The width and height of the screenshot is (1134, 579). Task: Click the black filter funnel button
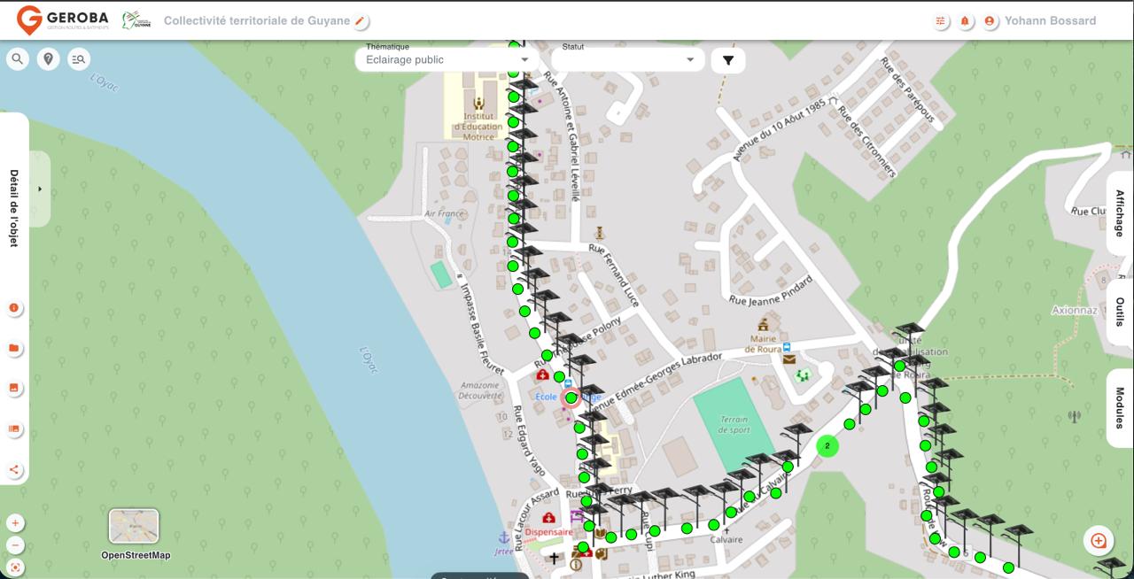point(728,60)
